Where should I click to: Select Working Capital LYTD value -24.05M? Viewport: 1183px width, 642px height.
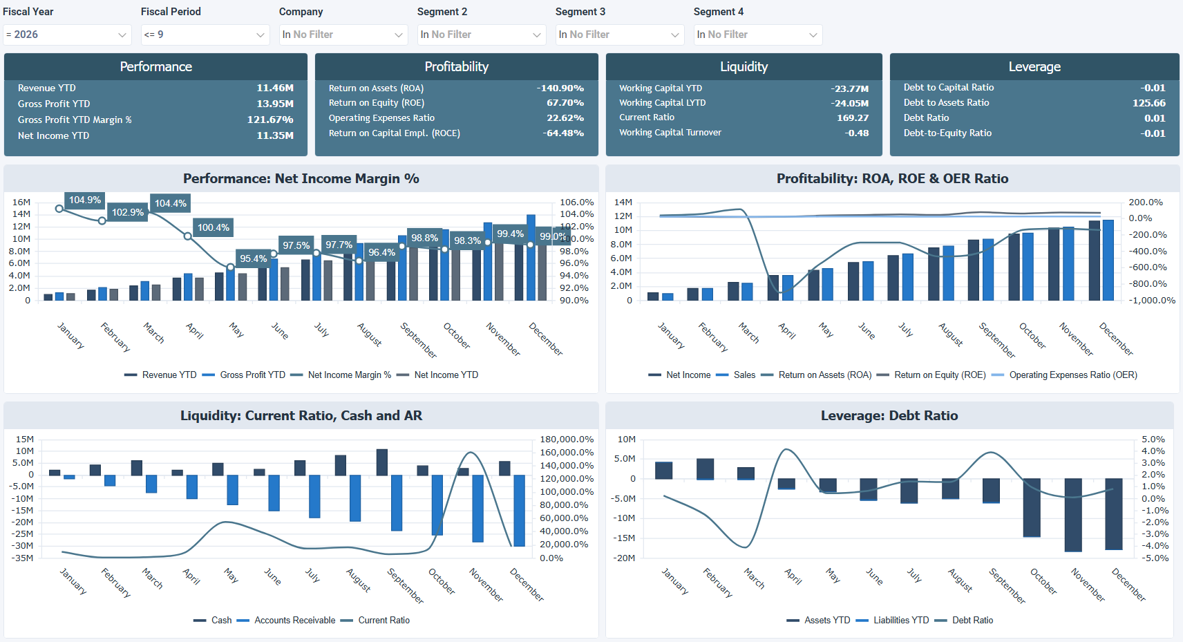850,104
